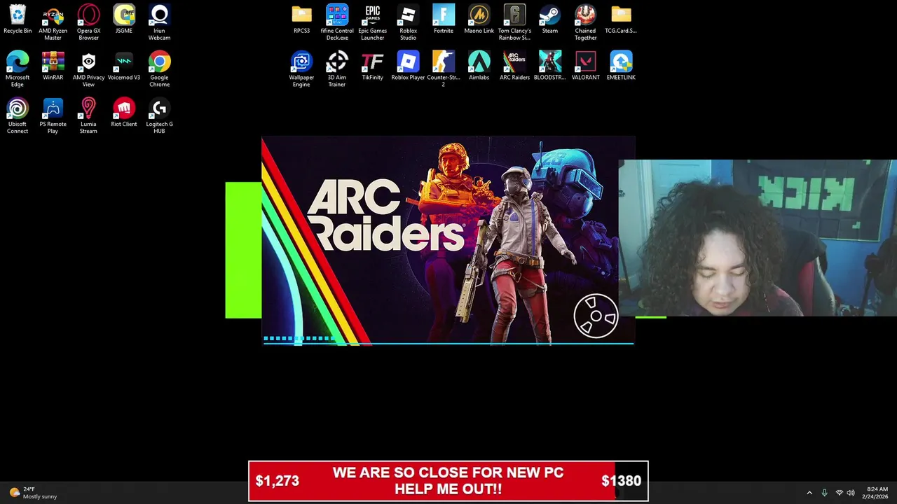Open the BLOODSTR... game shortcut
This screenshot has width=897, height=504.
(x=550, y=66)
